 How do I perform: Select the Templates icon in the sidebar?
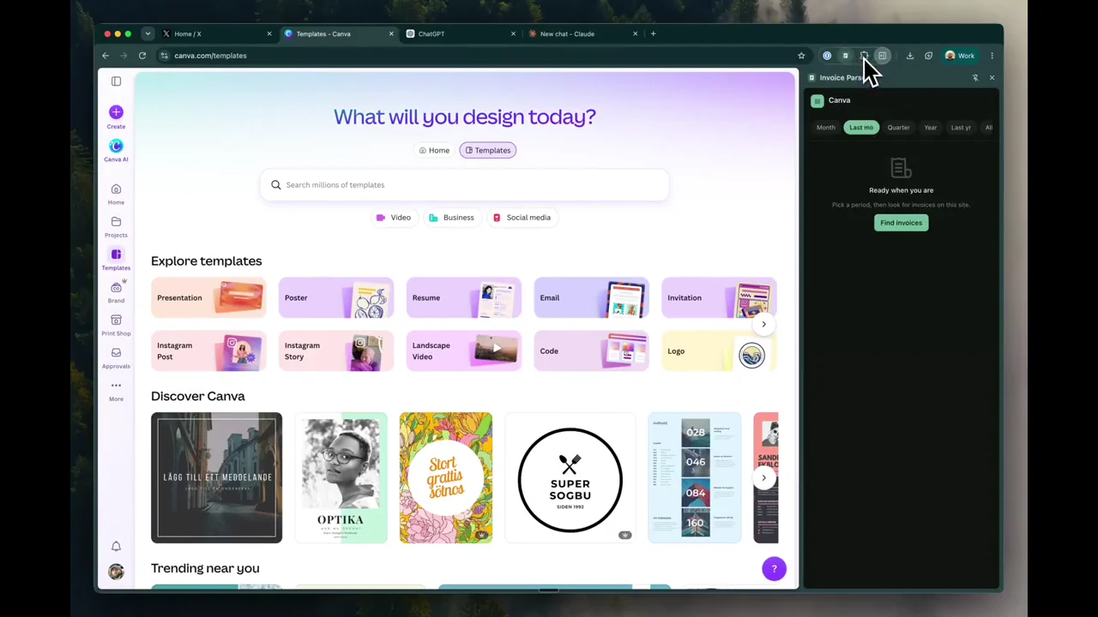pyautogui.click(x=116, y=255)
